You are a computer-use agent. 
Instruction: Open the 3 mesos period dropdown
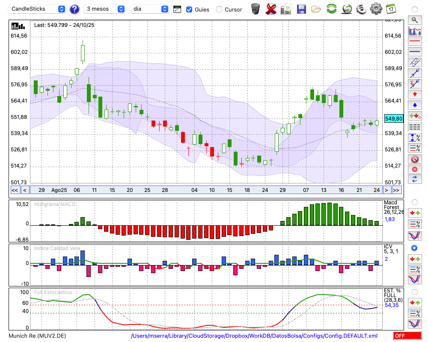coord(105,9)
